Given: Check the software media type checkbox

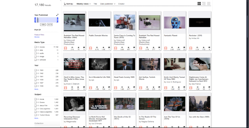Looking at the screenshot, I should (35, 60).
